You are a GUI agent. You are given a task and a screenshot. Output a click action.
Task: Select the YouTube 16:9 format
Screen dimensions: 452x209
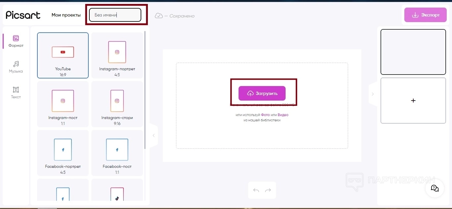[x=63, y=55]
